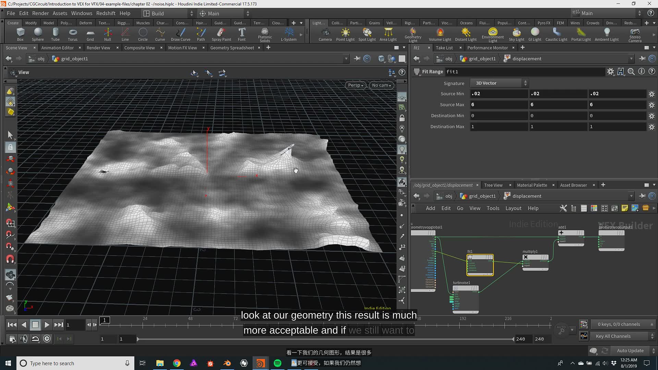This screenshot has height=370, width=658.
Task: Create a Portal Light
Action: coord(581,35)
